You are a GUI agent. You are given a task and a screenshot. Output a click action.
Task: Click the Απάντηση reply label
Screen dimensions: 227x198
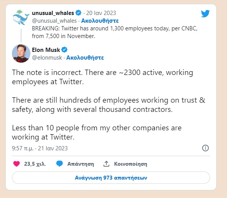[x=81, y=164]
